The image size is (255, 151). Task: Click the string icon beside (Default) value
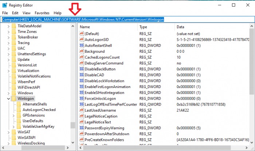[x=82, y=33]
